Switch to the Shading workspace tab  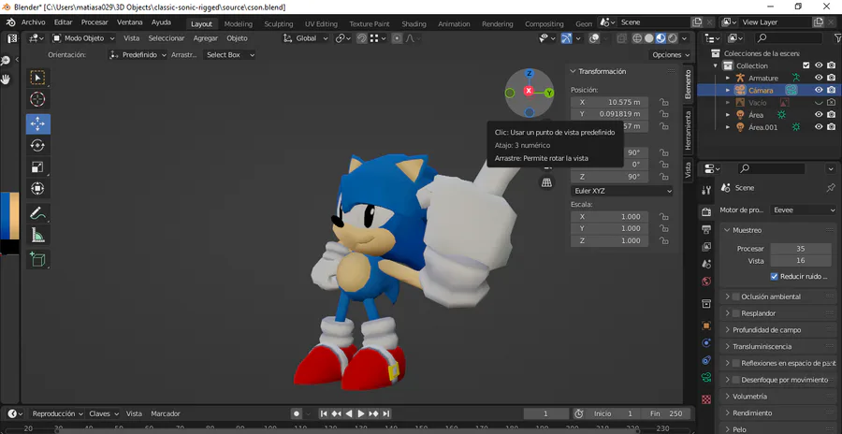[x=414, y=23]
